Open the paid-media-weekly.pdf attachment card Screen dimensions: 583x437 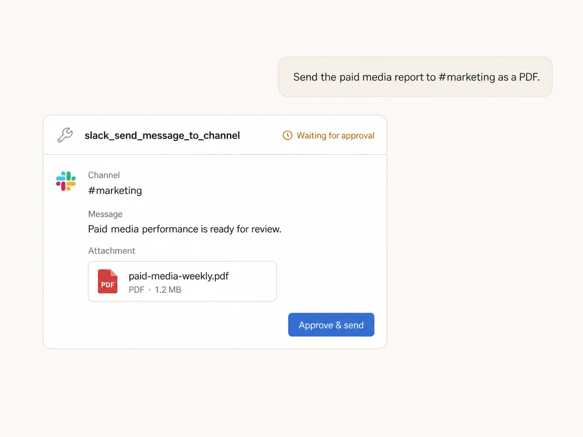tap(182, 282)
